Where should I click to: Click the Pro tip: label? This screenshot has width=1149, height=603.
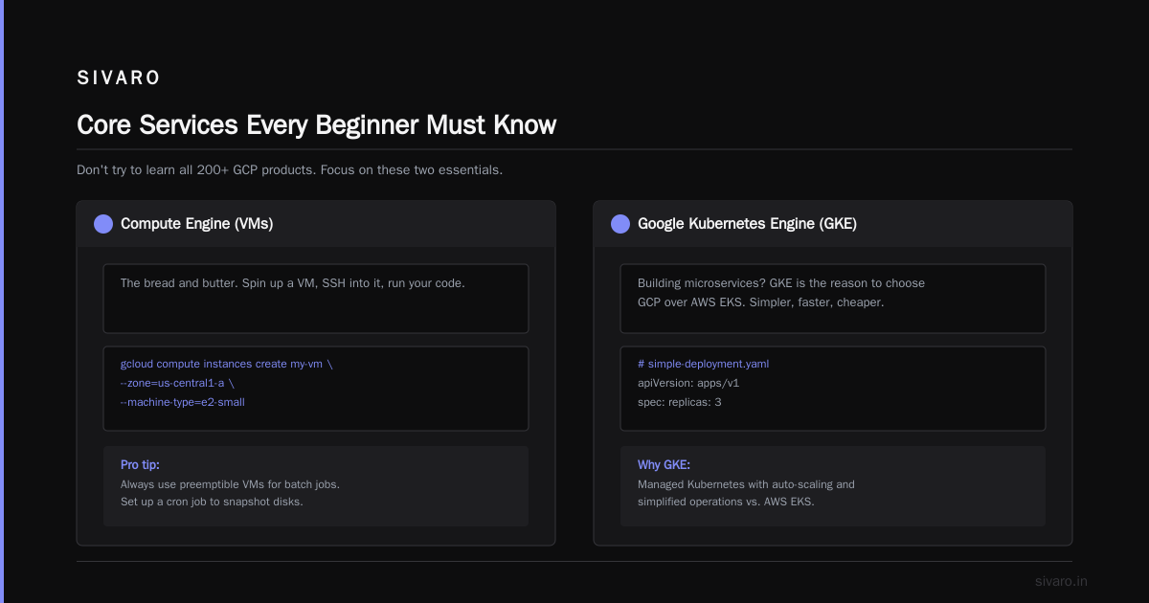pyautogui.click(x=140, y=465)
